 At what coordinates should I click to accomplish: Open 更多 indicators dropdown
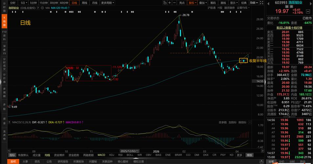(x=239, y=155)
